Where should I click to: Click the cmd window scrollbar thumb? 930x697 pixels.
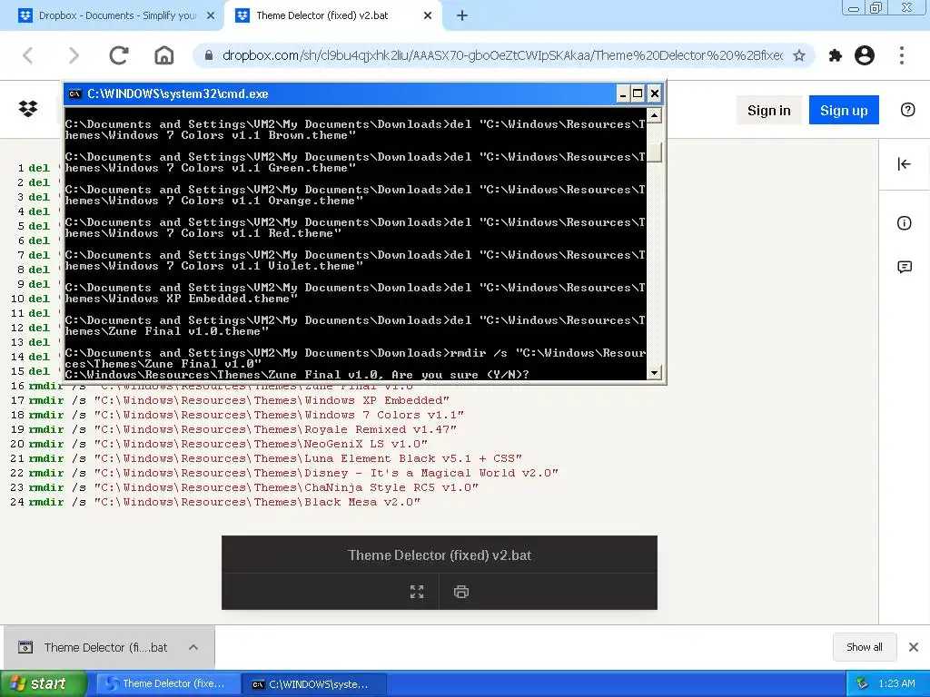[x=654, y=152]
